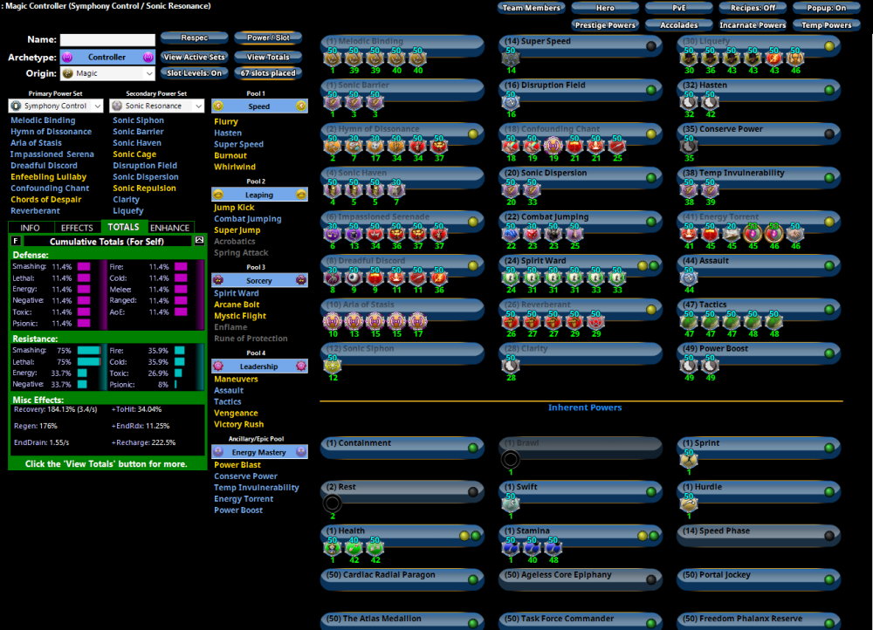Toggle the Hasten power indicator
Image resolution: width=873 pixels, height=630 pixels.
(x=829, y=90)
